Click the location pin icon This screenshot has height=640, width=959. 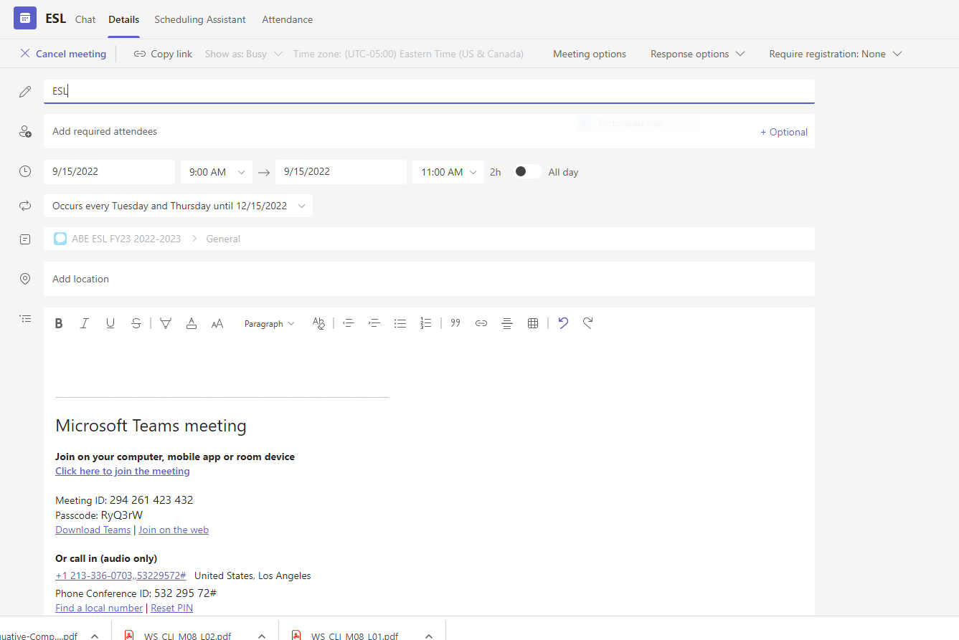pos(25,280)
